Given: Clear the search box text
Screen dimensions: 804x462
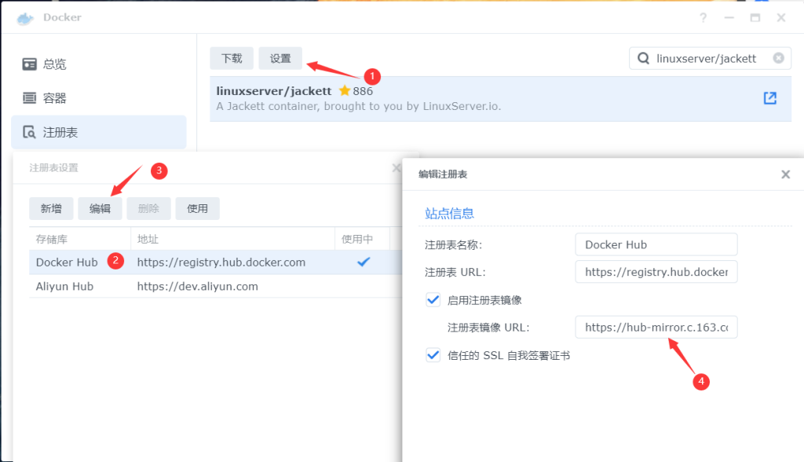Looking at the screenshot, I should click(x=778, y=58).
